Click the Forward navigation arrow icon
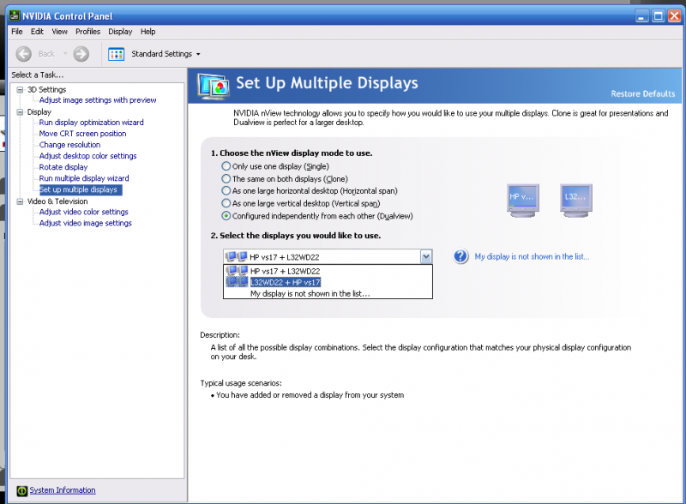This screenshot has height=504, width=686. coord(81,54)
